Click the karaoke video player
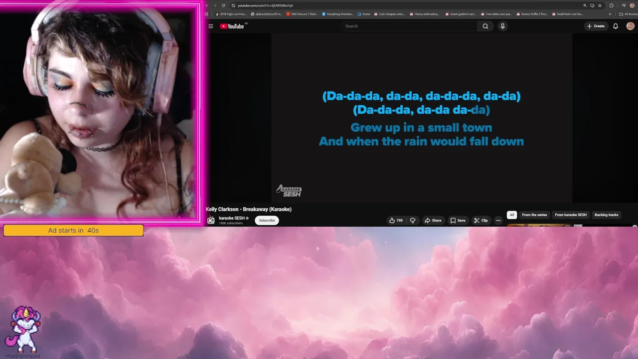Image resolution: width=638 pixels, height=359 pixels. 422,118
